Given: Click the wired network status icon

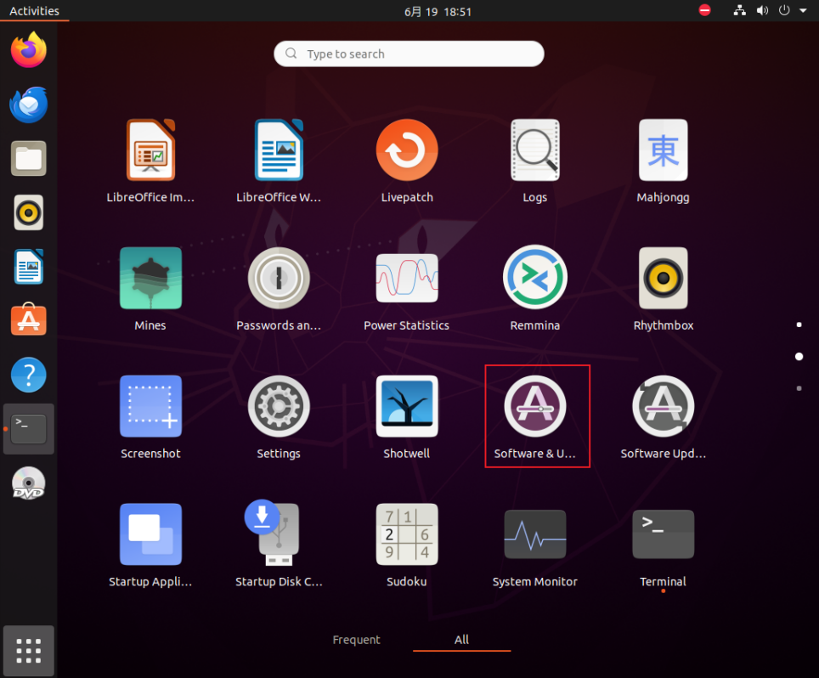Looking at the screenshot, I should click(740, 10).
